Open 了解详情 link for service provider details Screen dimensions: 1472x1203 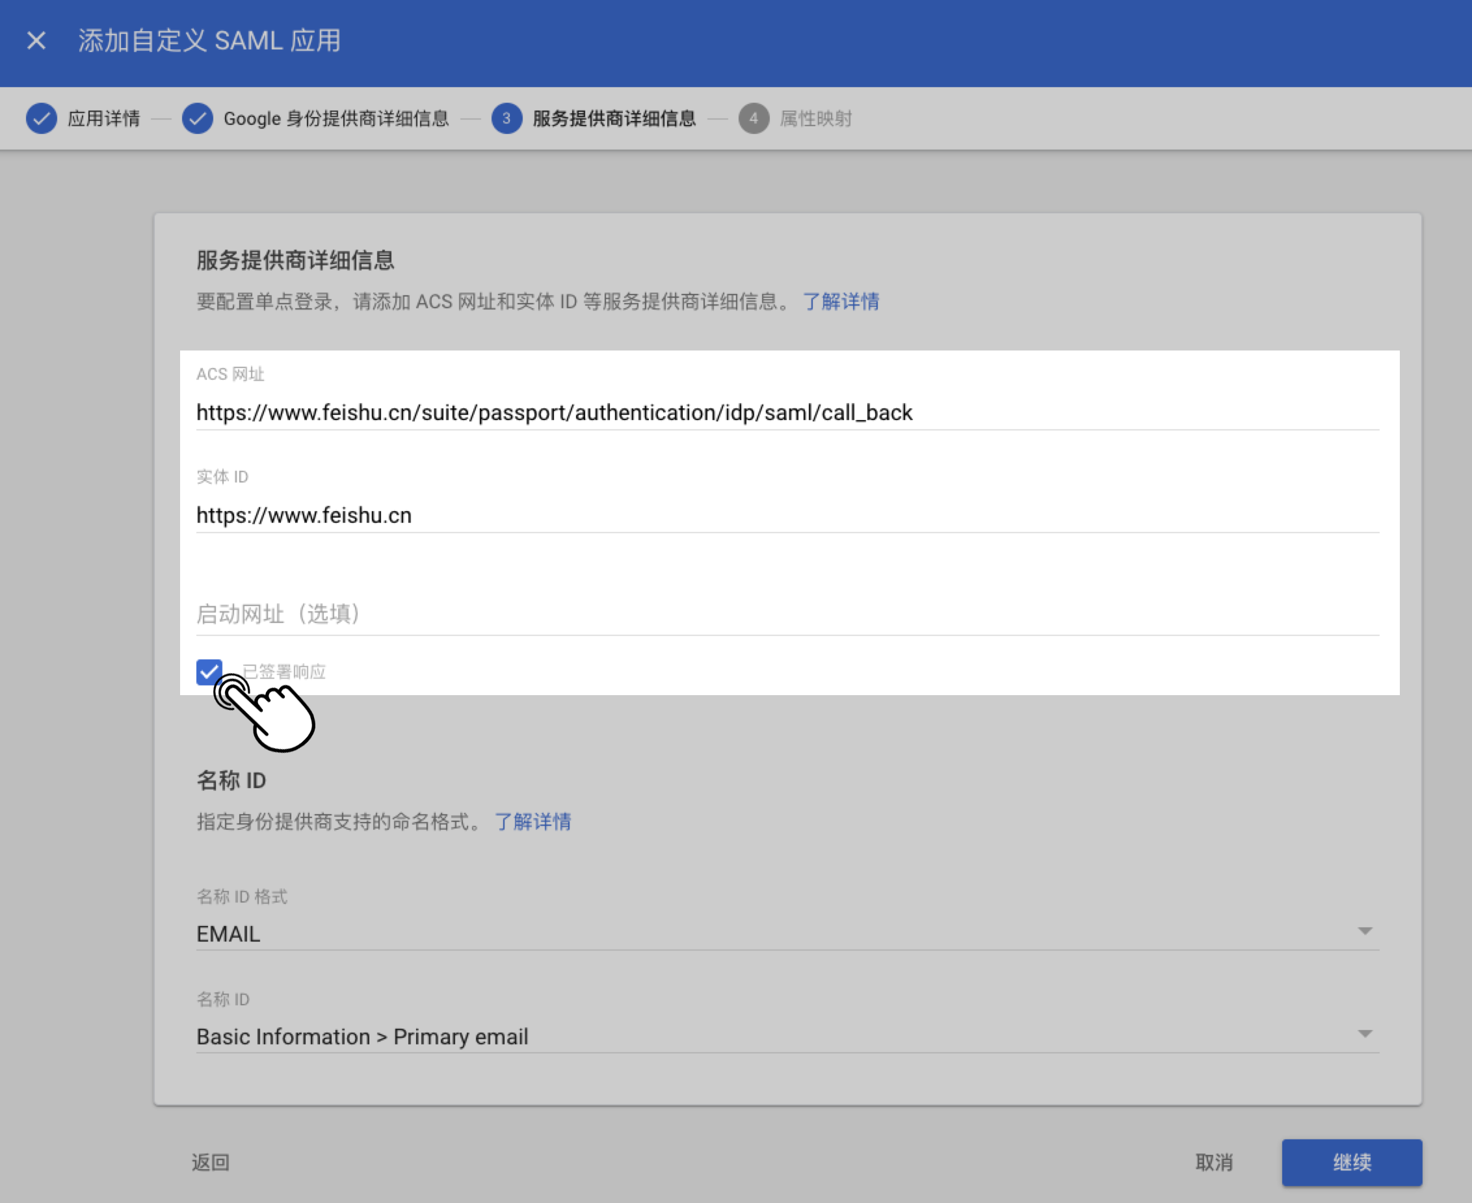pos(841,302)
